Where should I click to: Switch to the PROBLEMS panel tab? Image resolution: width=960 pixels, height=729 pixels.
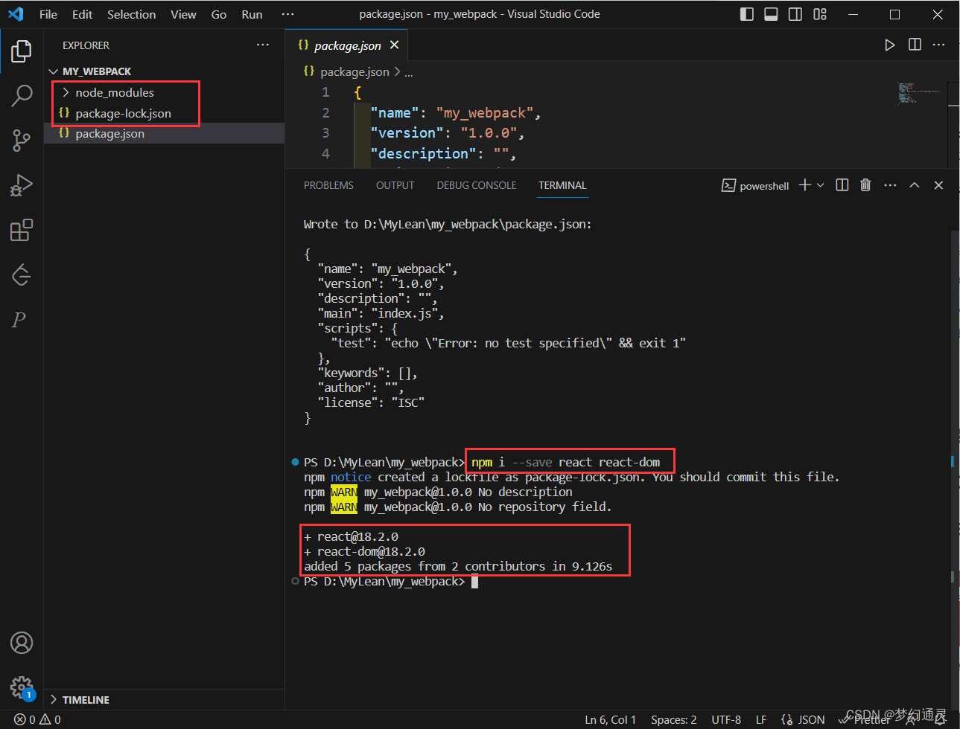click(x=328, y=185)
